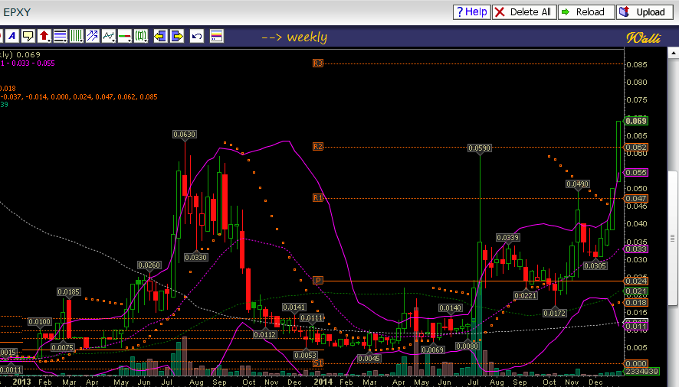Open the color palette window icon

pos(217,36)
